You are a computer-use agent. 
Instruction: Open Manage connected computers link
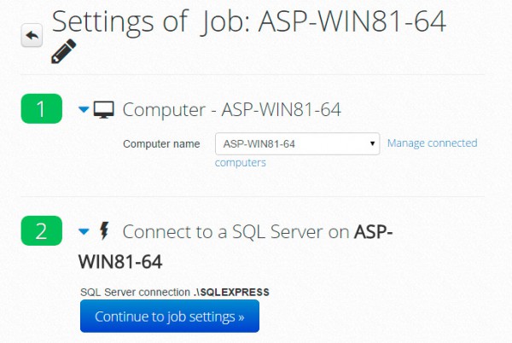(x=432, y=143)
